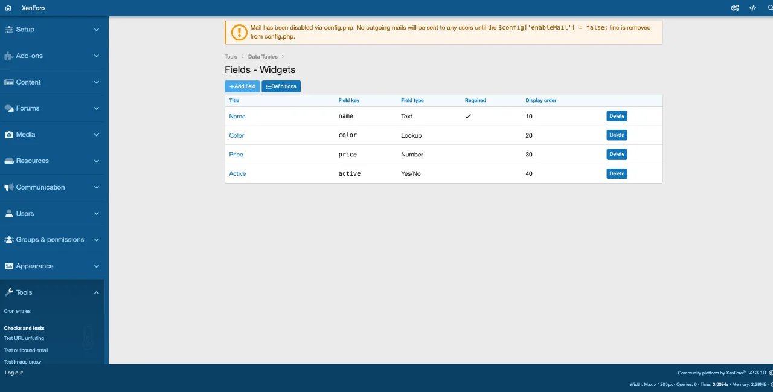The height and width of the screenshot is (392, 773).
Task: Expand the Users section chevron
Action: coord(97,214)
